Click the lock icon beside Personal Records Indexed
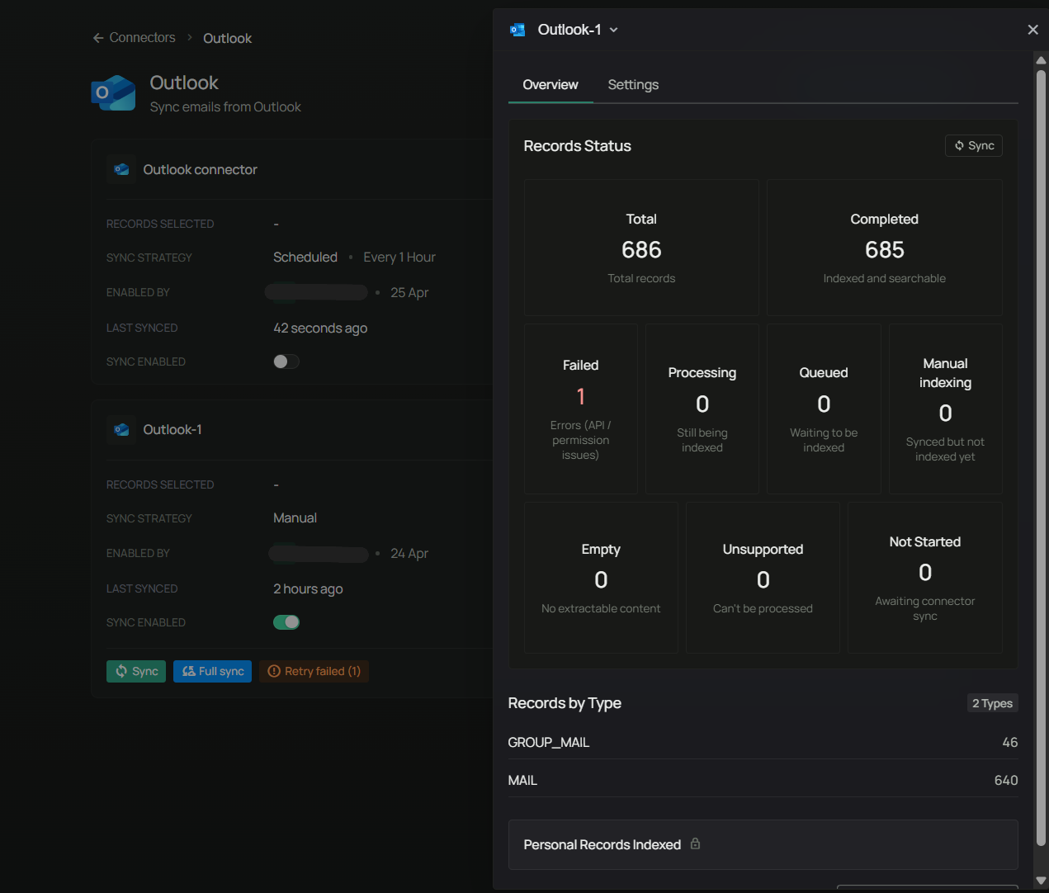 click(x=695, y=843)
